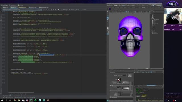Launch Chrome from the taskbar

click(x=15, y=100)
